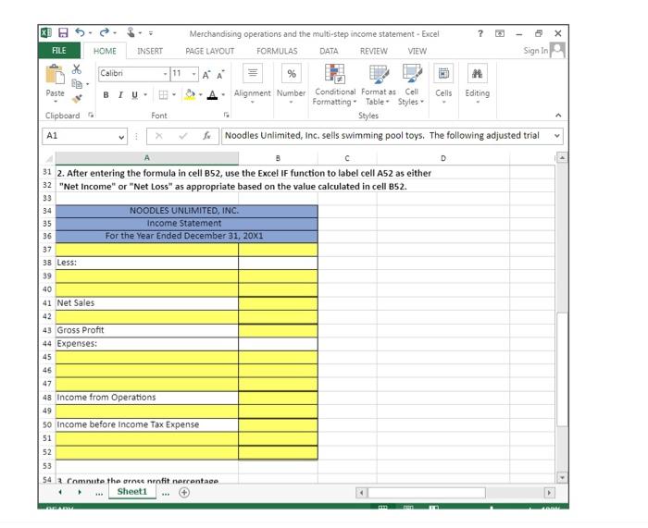Click the Sign In link
Image resolution: width=648 pixels, height=528 pixels.
pos(536,50)
